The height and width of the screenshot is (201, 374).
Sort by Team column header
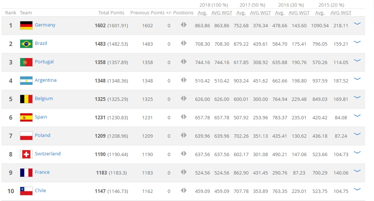point(26,13)
